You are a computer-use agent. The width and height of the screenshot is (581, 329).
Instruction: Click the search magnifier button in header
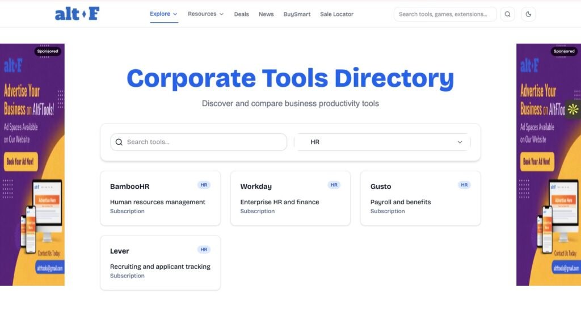click(x=507, y=14)
